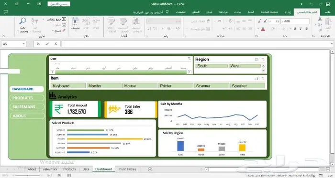
Task: Open the Insert ribbon tab
Action: tap(287, 12)
